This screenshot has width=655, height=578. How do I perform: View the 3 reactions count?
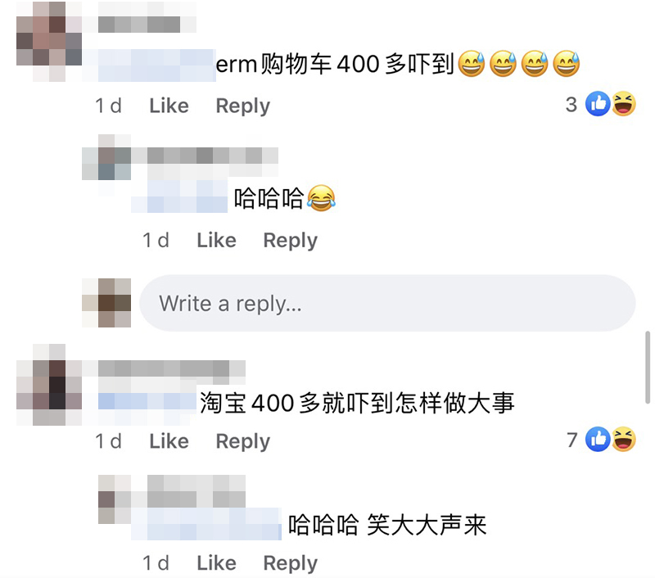coord(571,105)
